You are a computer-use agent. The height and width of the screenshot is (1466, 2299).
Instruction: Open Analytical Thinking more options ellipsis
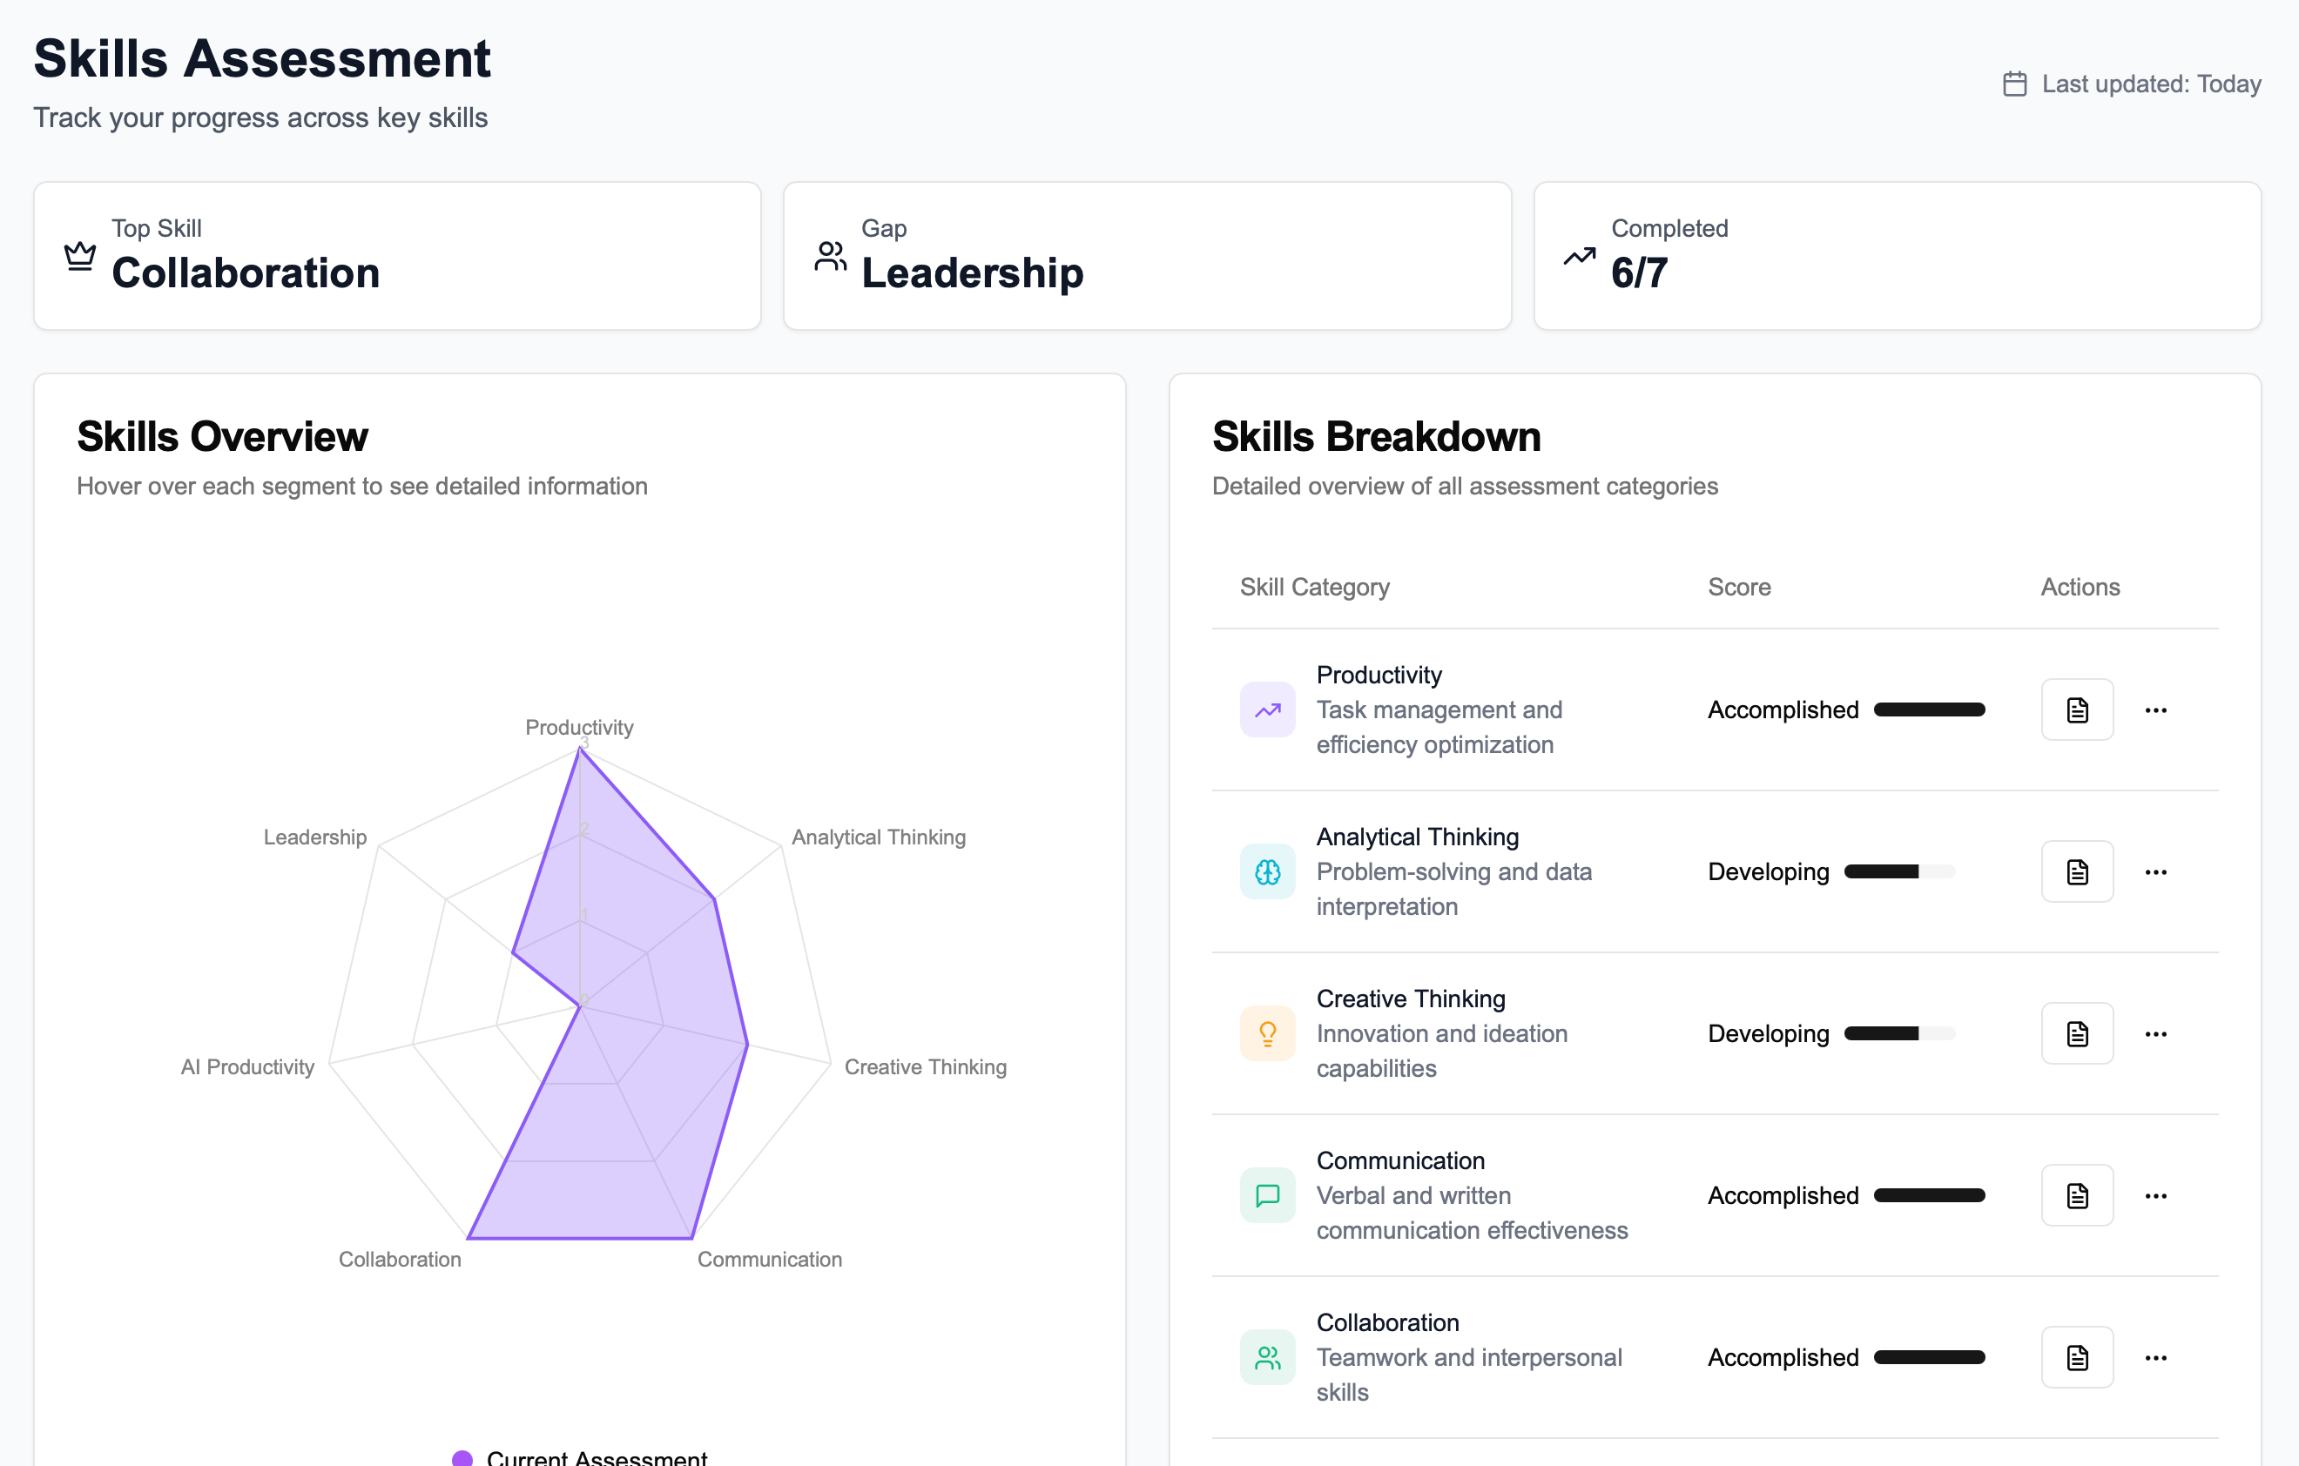[2154, 871]
